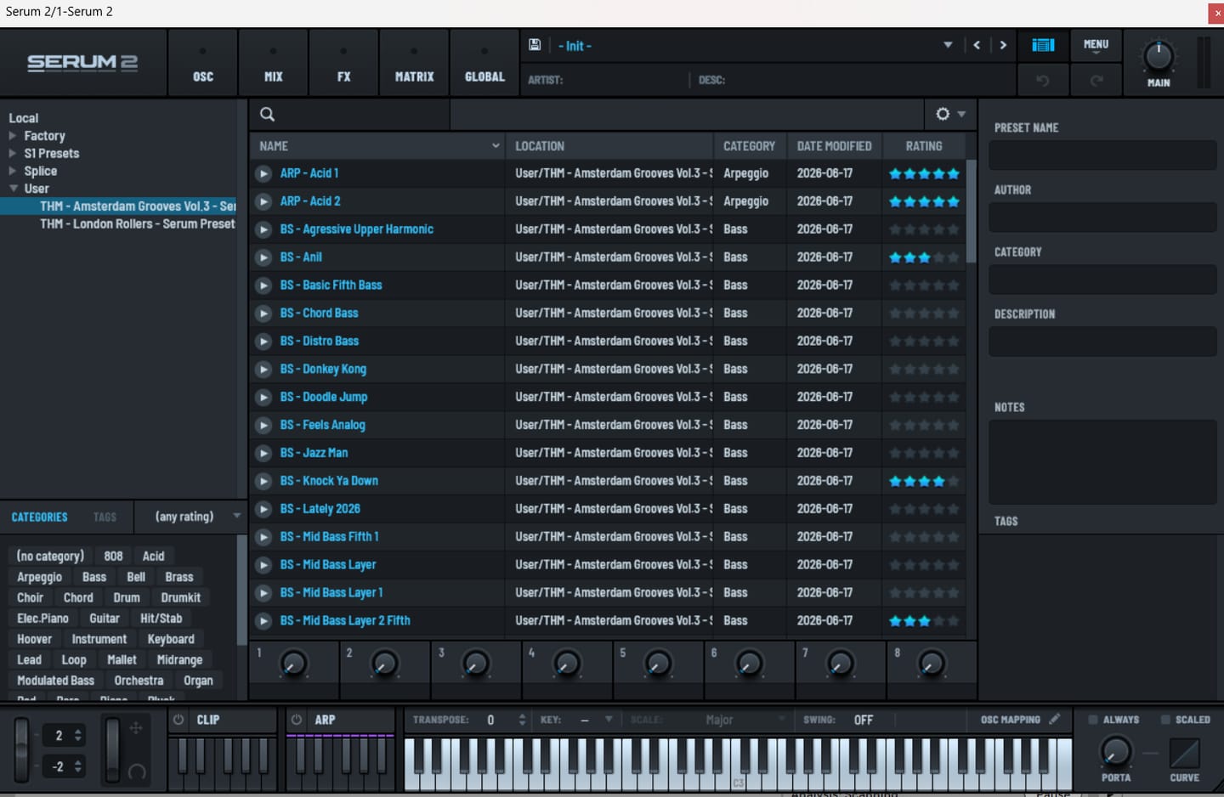The height and width of the screenshot is (797, 1224).
Task: Click the transpose stepper arrows
Action: [x=522, y=720]
